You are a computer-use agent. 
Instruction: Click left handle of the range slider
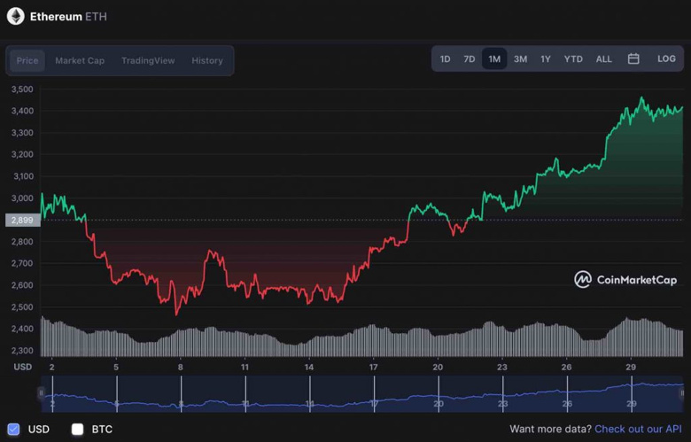pos(41,392)
